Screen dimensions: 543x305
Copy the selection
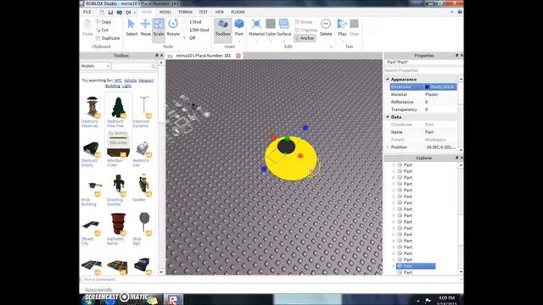coord(104,22)
